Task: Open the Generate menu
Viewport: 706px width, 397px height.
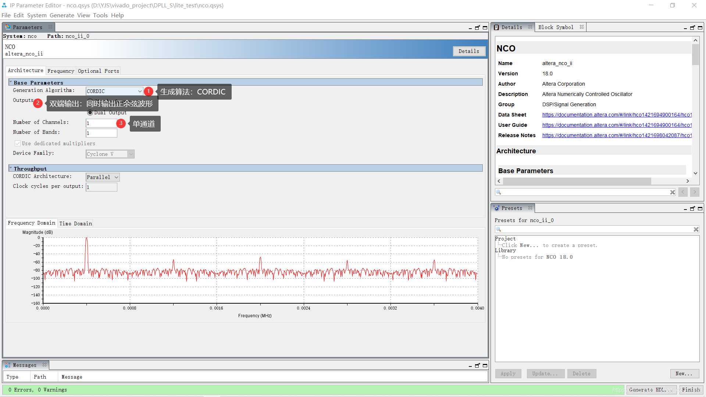Action: click(62, 15)
